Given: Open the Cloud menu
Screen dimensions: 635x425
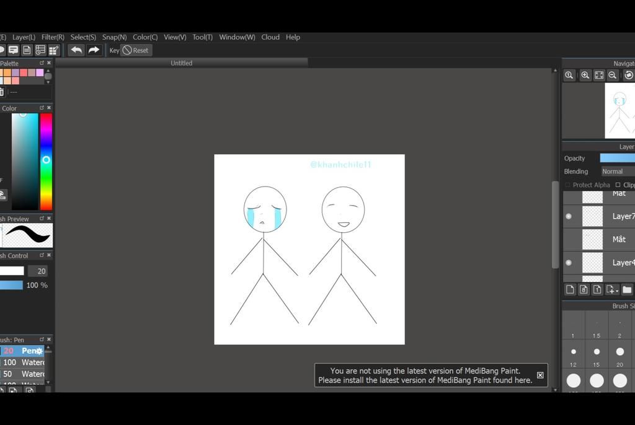Looking at the screenshot, I should pyautogui.click(x=270, y=37).
